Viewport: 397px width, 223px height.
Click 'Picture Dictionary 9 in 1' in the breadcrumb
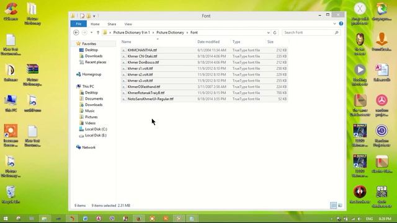pyautogui.click(x=132, y=33)
